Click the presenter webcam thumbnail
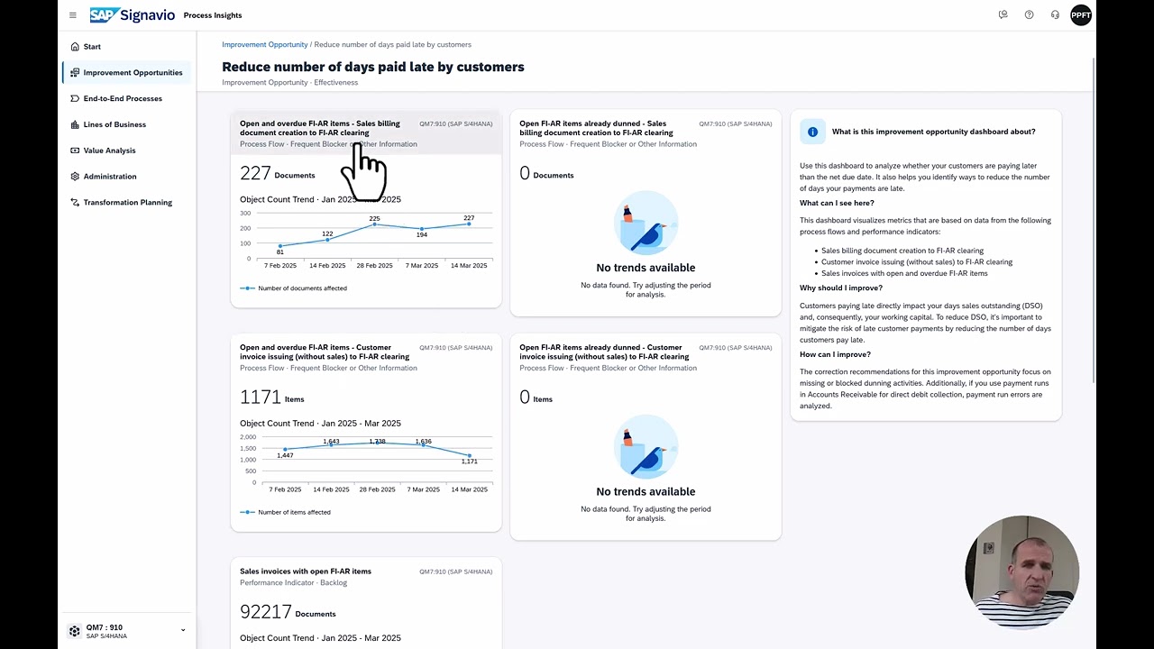This screenshot has height=649, width=1154. pyautogui.click(x=1021, y=572)
